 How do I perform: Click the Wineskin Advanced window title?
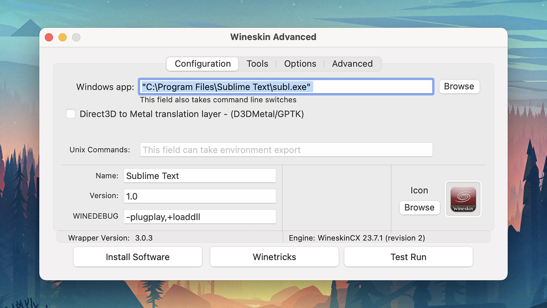pos(273,37)
